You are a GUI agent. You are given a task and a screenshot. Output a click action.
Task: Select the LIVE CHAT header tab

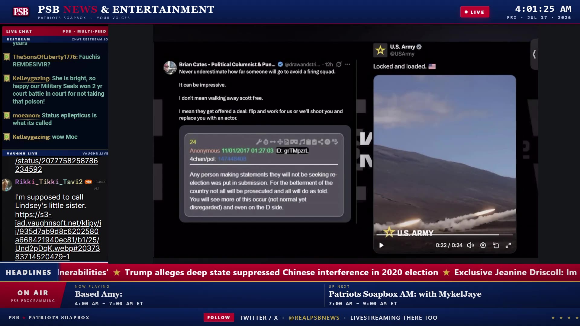coord(19,31)
